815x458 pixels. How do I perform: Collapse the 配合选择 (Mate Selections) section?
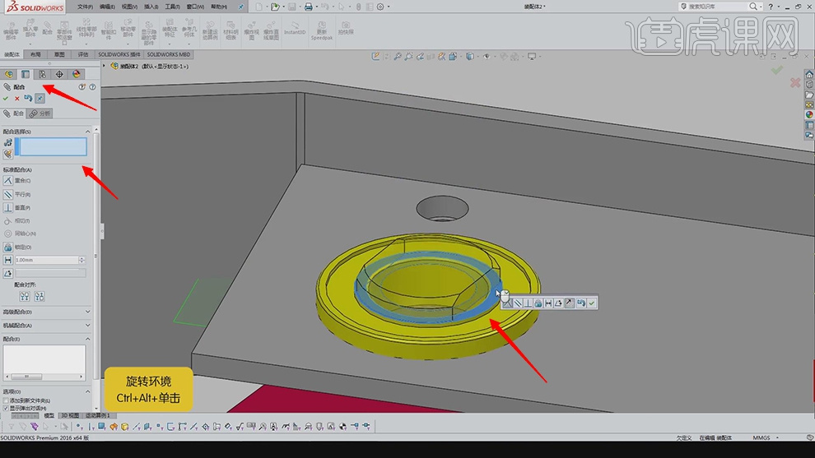click(88, 132)
